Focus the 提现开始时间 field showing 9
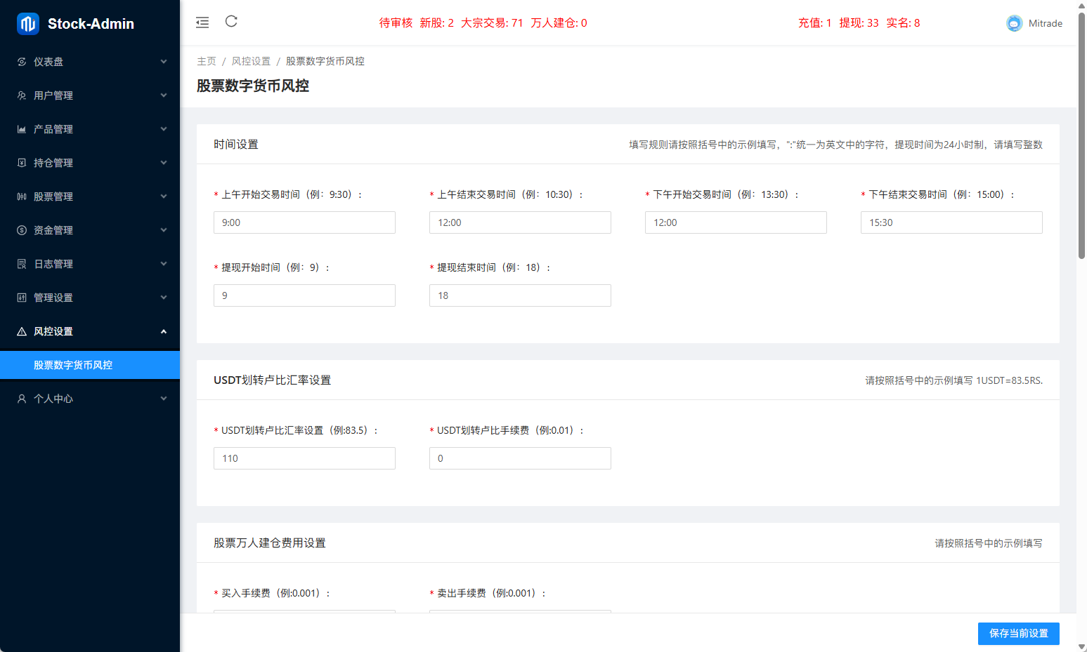1087x652 pixels. pos(304,295)
